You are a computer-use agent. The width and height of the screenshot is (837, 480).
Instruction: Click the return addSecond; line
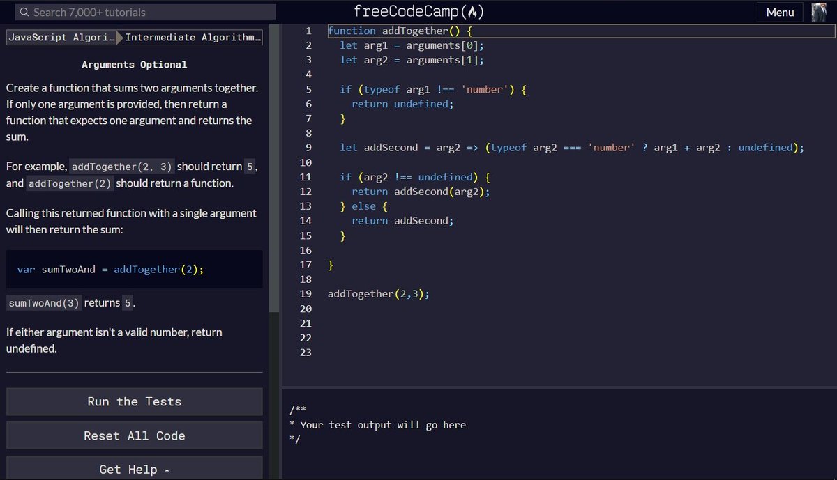(402, 221)
